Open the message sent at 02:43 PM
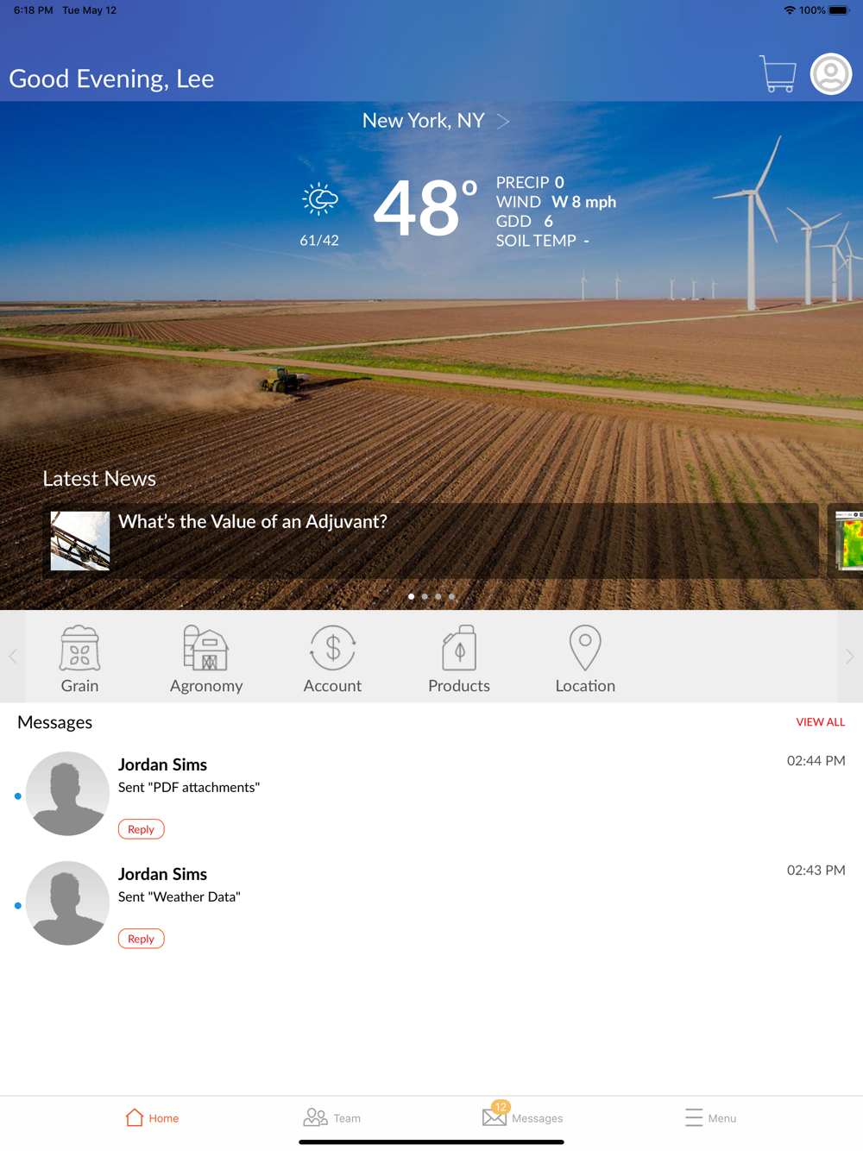863x1151 pixels. pyautogui.click(x=431, y=906)
